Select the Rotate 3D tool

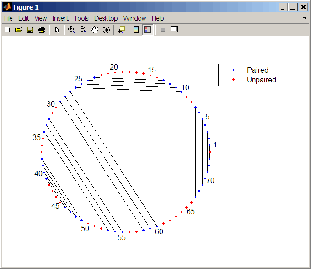pos(106,30)
